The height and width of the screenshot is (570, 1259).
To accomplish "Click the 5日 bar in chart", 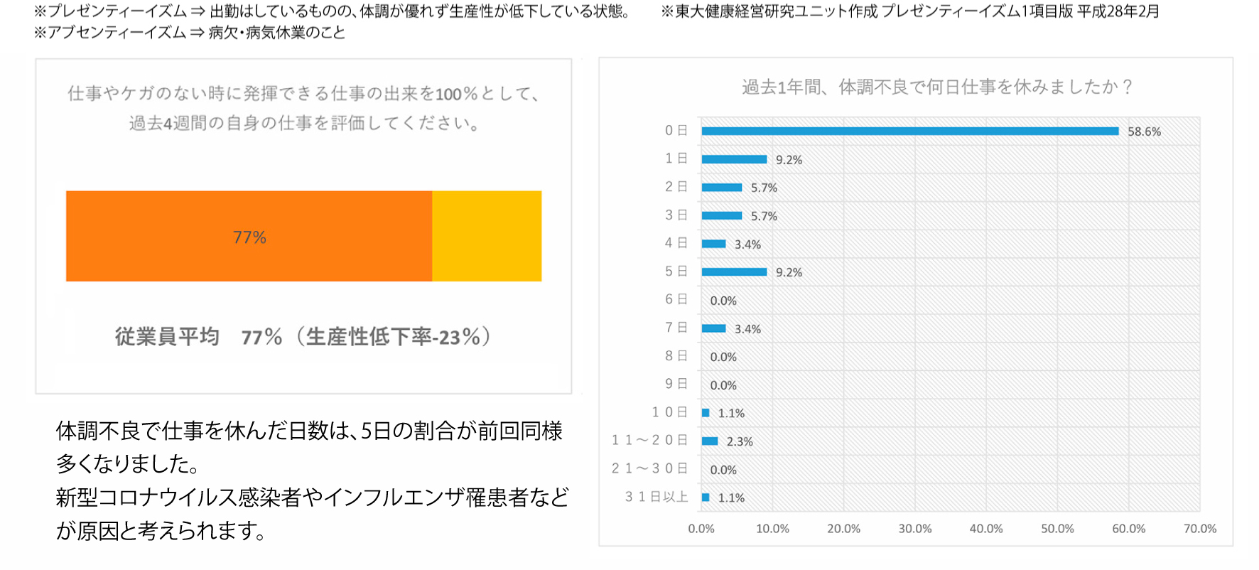I will (734, 271).
